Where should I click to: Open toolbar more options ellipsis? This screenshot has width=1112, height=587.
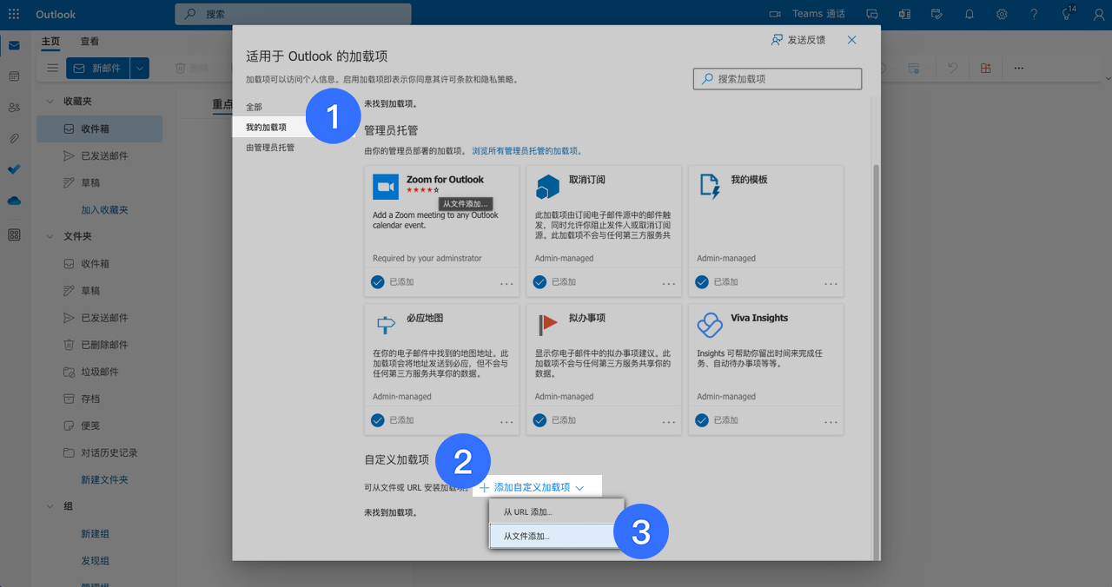point(1019,68)
